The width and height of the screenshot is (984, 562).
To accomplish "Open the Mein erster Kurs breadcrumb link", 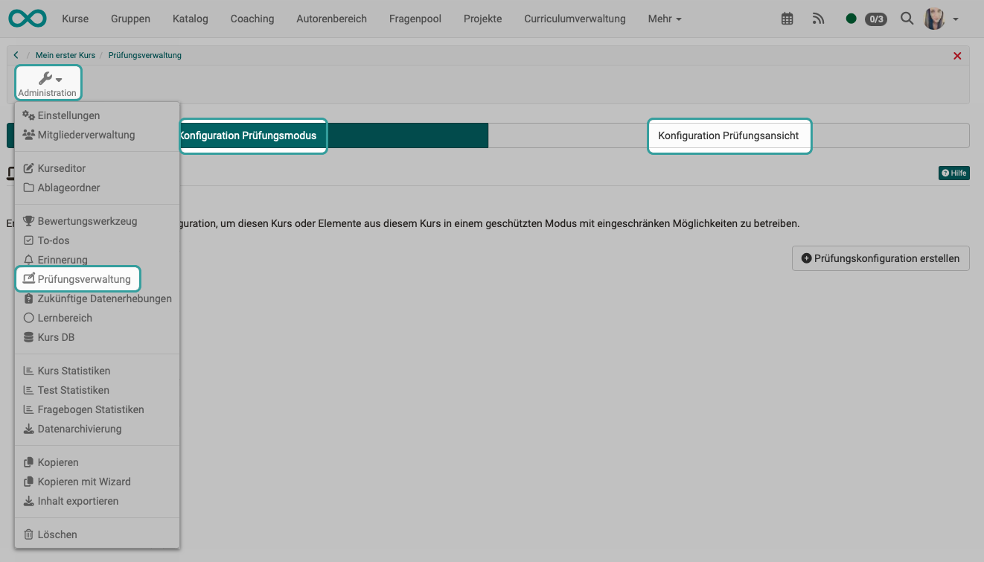I will (66, 54).
